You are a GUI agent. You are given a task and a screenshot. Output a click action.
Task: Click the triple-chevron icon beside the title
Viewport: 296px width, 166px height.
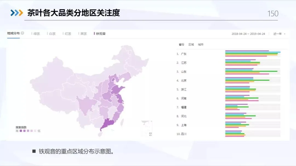point(17,13)
